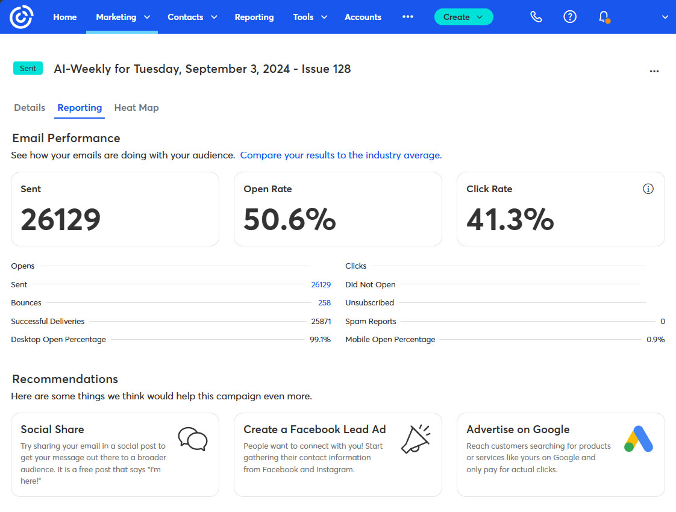Switch to the Details tab

click(30, 108)
